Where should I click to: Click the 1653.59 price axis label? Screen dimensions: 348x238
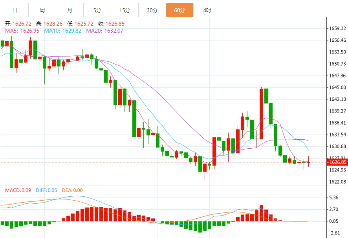click(x=337, y=52)
